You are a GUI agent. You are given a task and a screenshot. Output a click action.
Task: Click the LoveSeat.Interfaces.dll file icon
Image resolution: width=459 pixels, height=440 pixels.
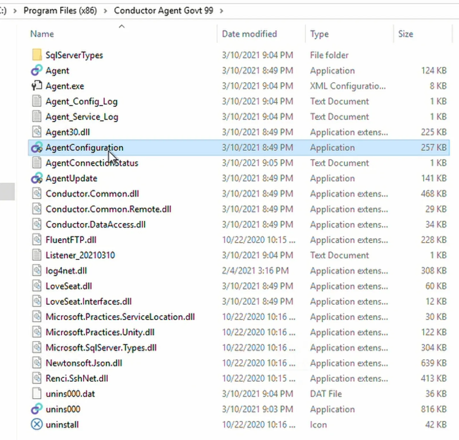(37, 301)
